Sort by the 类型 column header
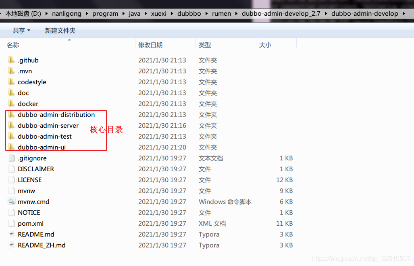 click(x=205, y=45)
